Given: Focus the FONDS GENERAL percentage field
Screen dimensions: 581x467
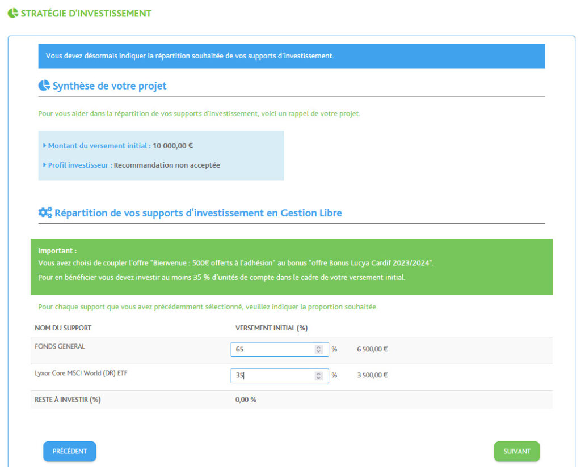Looking at the screenshot, I should coord(279,349).
